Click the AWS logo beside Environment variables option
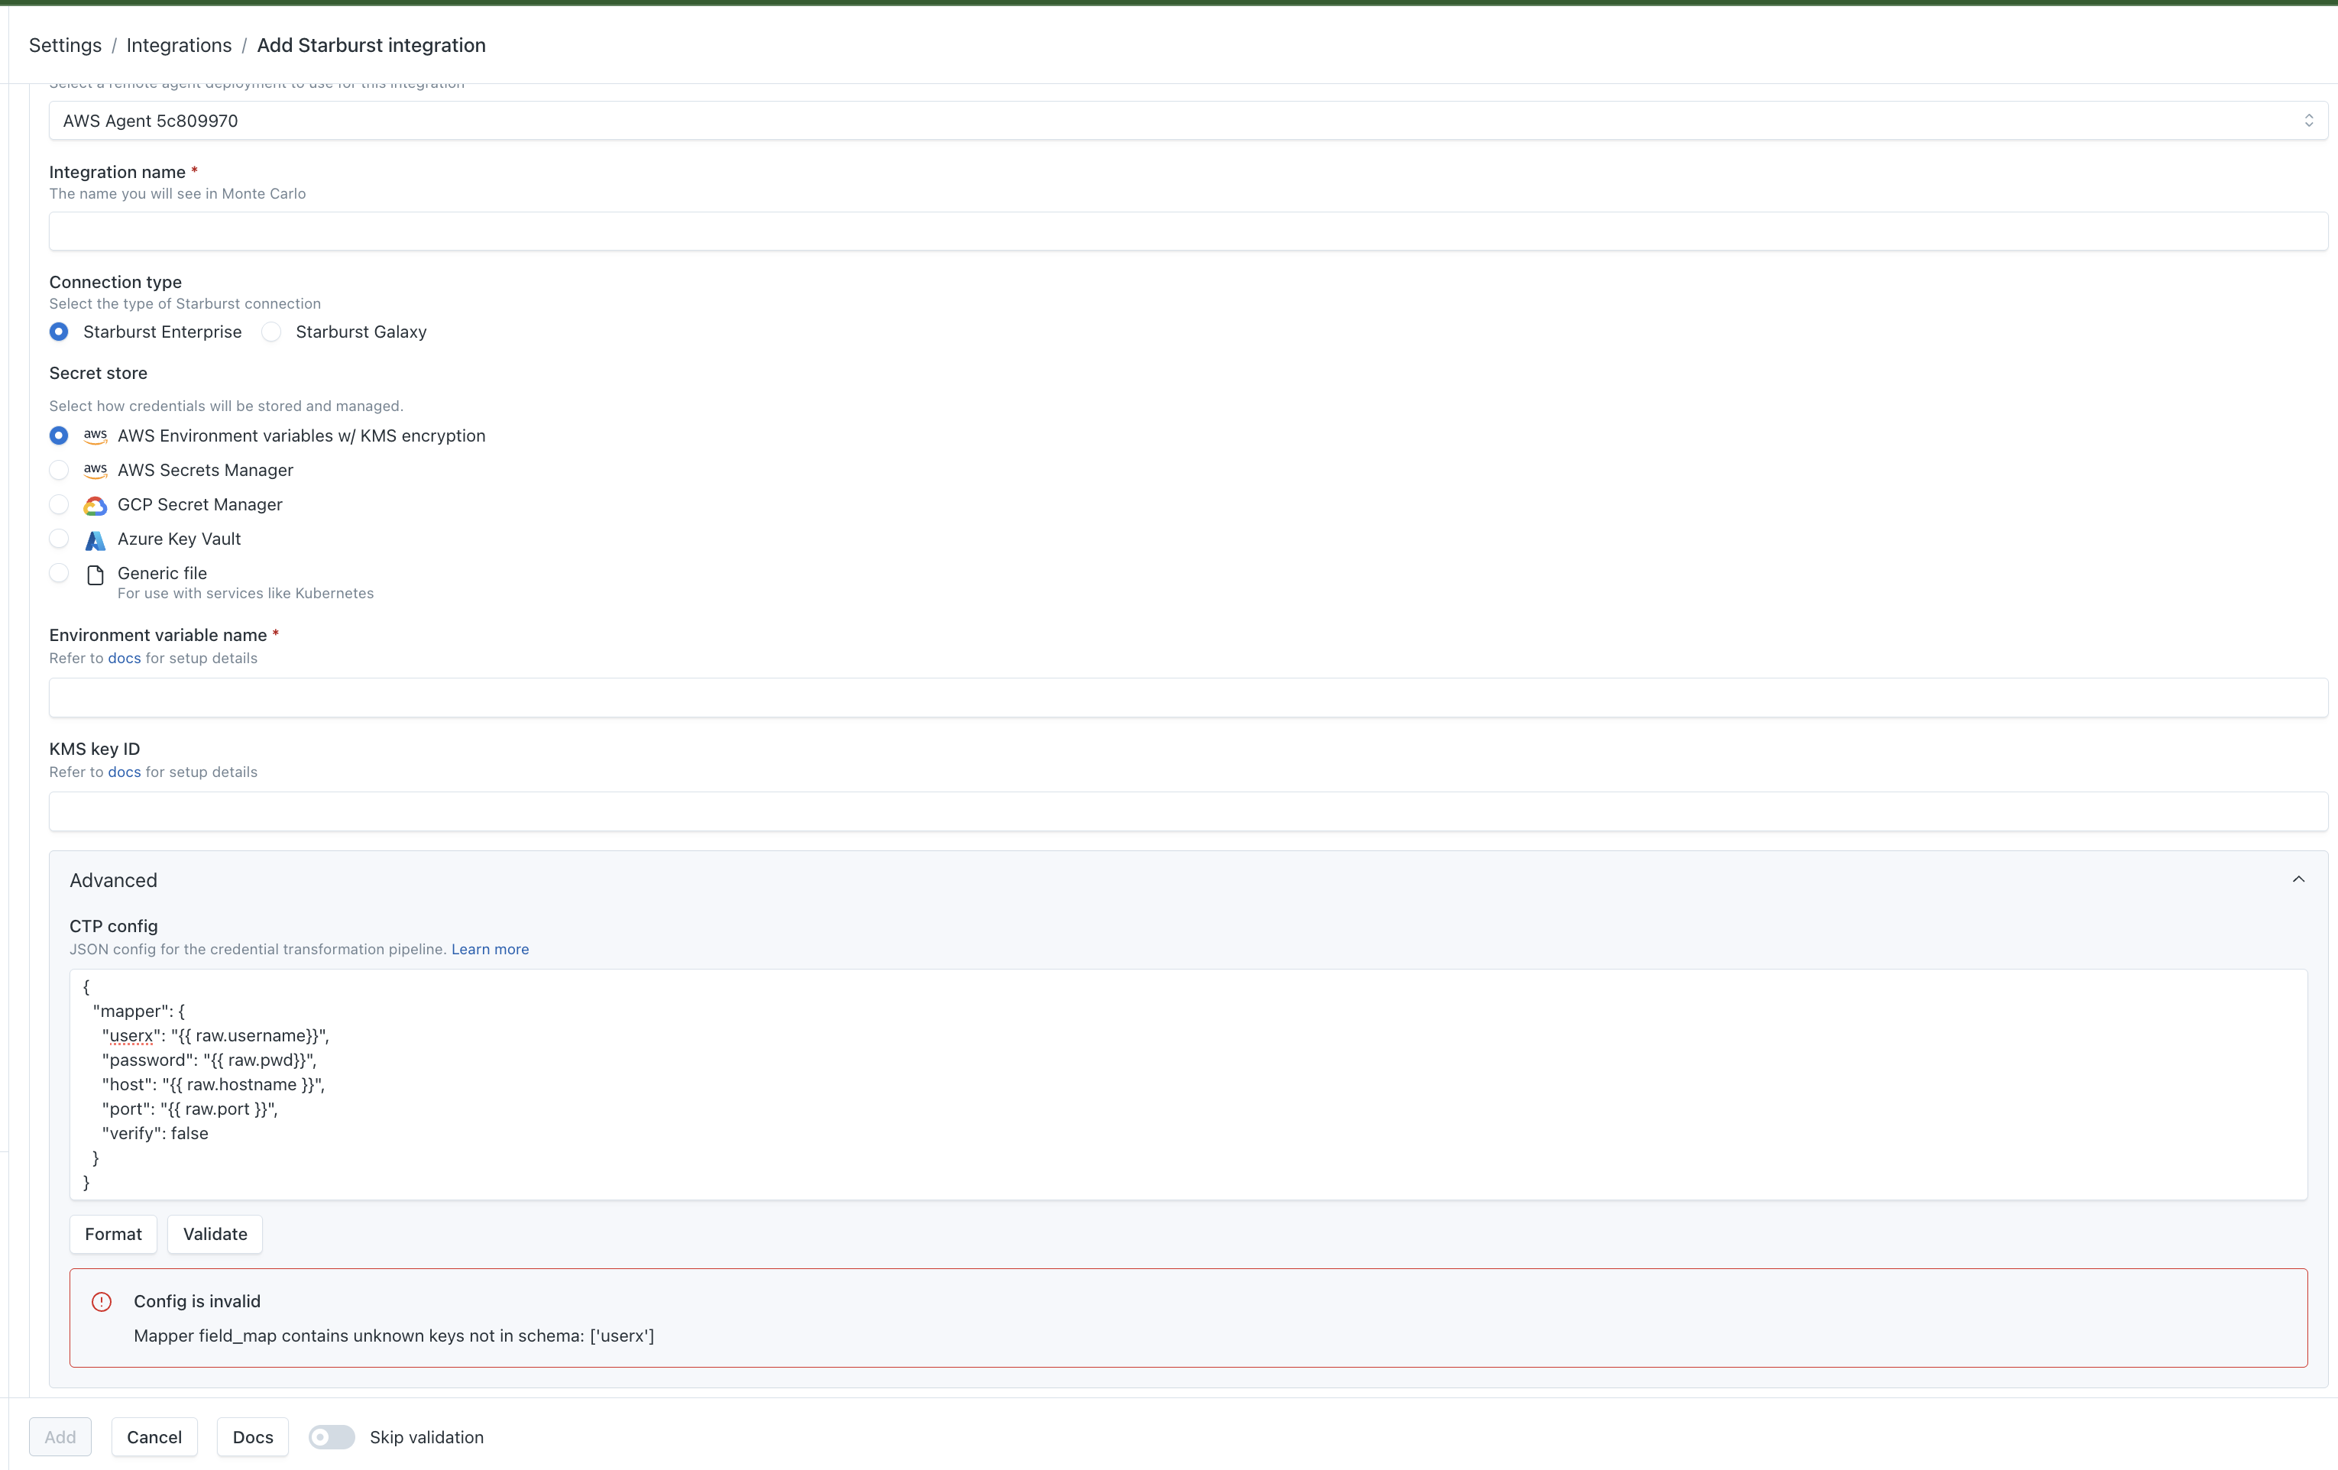Image resolution: width=2338 pixels, height=1470 pixels. click(x=96, y=436)
